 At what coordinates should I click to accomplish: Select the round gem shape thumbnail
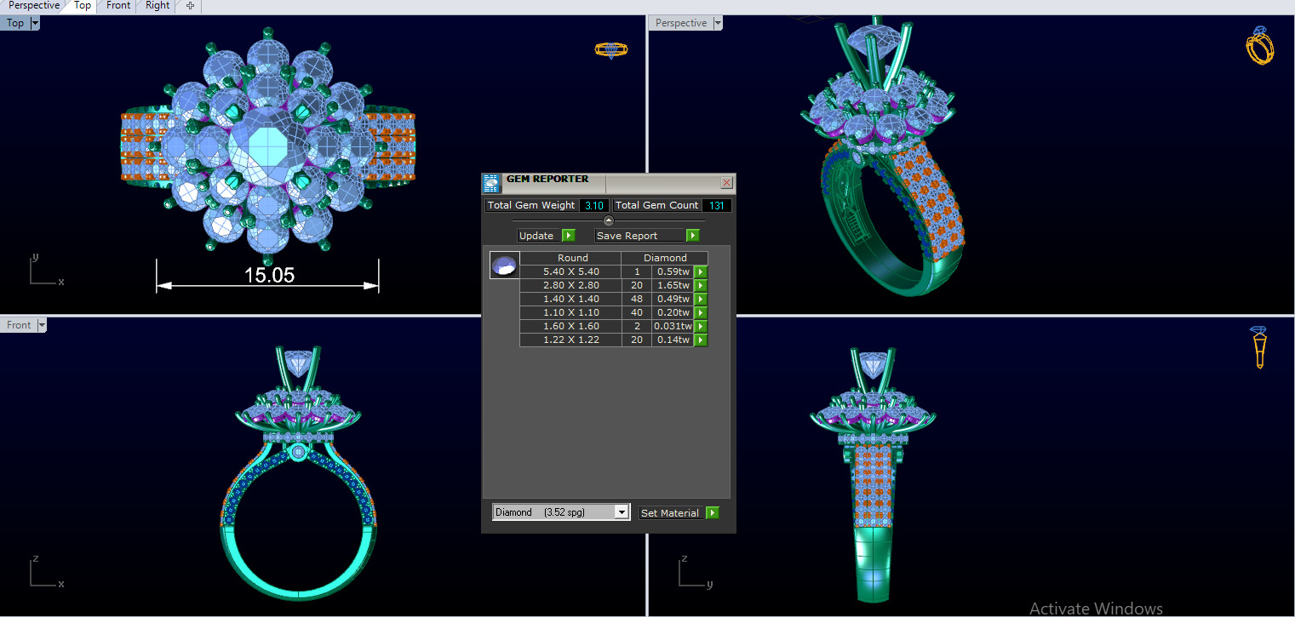tap(505, 265)
